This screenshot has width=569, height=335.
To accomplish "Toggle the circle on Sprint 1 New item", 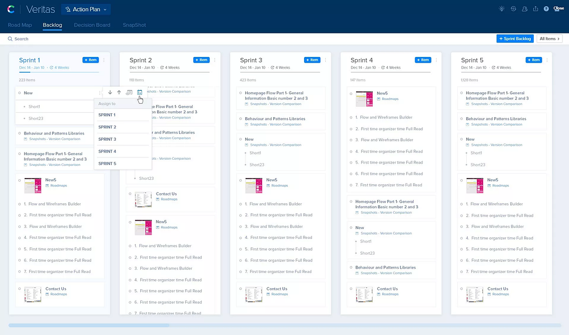I will (20, 93).
